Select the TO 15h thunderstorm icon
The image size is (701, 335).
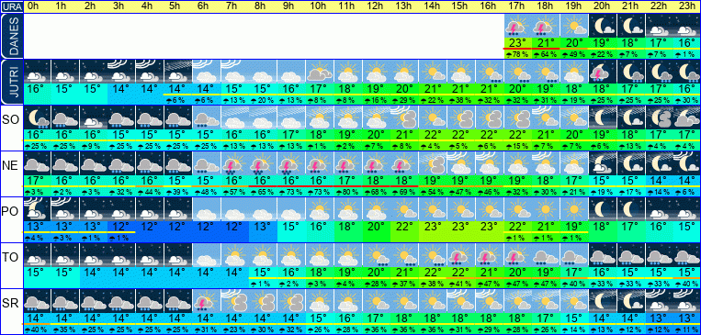(x=461, y=255)
